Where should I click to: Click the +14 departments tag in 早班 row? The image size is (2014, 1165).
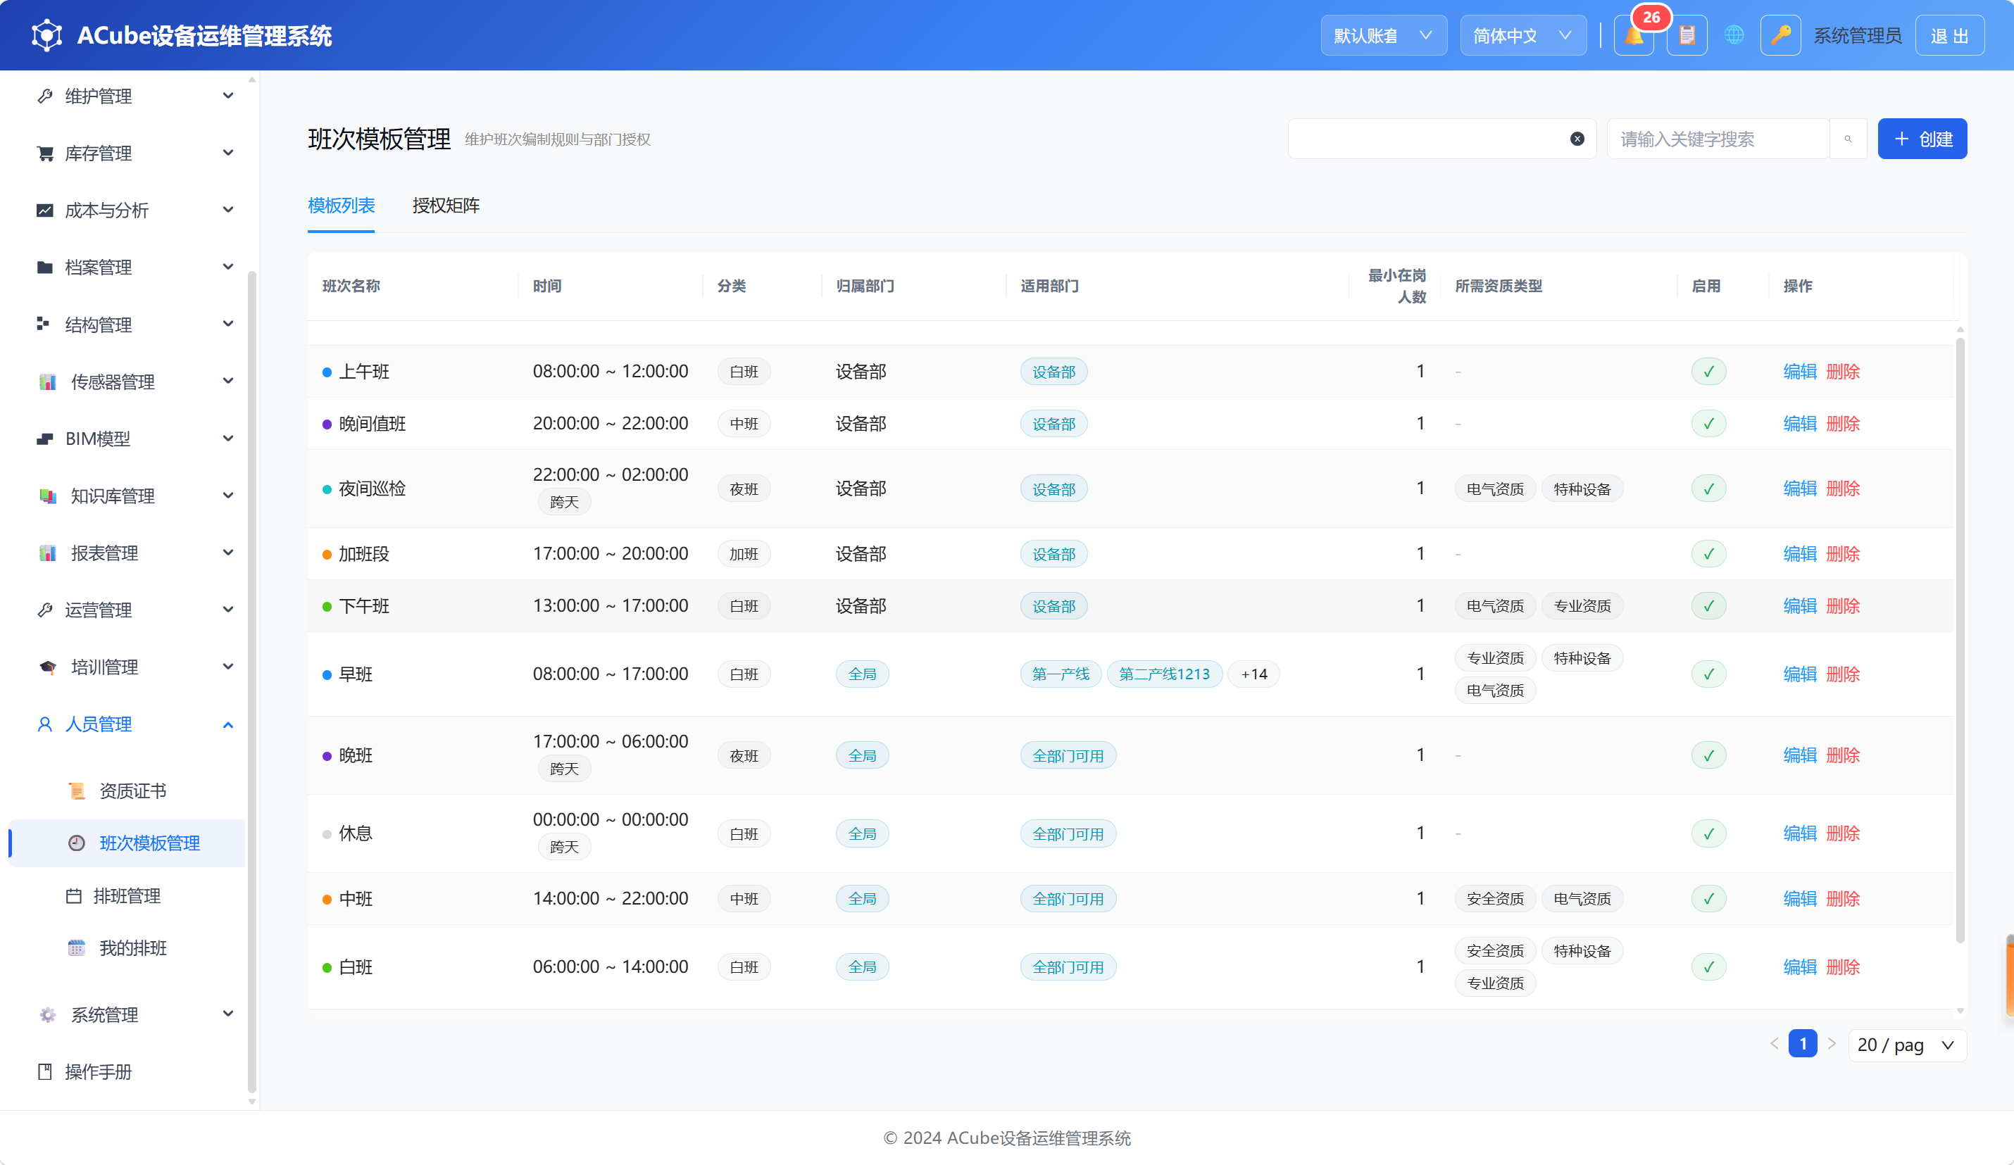click(1254, 674)
